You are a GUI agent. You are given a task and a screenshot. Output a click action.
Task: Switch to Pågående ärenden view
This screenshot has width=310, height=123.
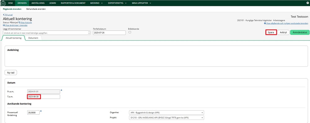pyautogui.click(x=12, y=9)
